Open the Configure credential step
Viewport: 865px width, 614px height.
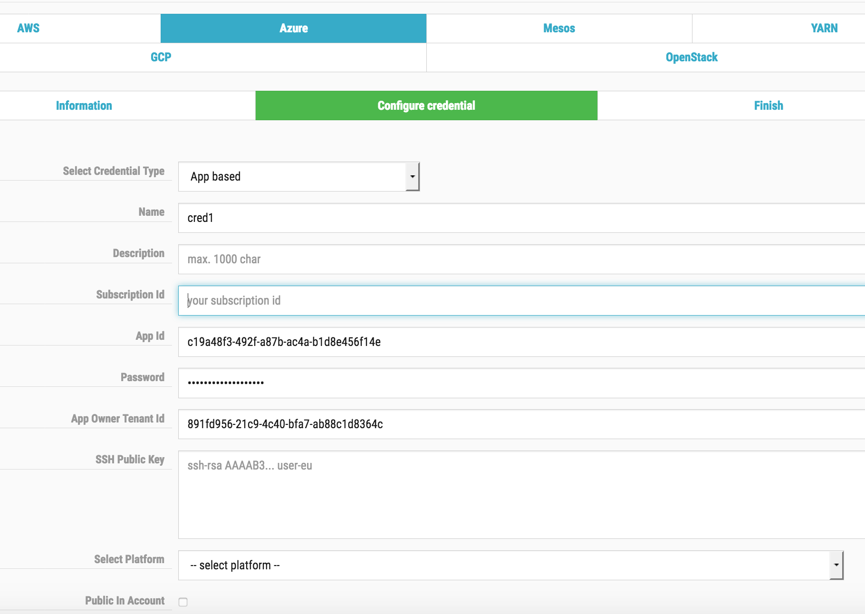tap(426, 106)
